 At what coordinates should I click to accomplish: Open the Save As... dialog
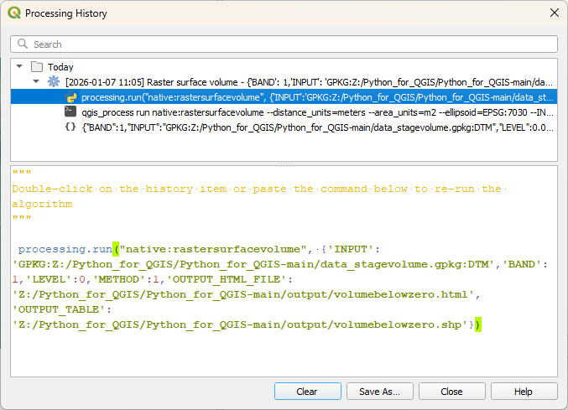pyautogui.click(x=379, y=392)
